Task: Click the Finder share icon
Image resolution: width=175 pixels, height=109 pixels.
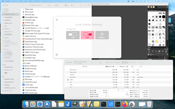Action: pyautogui.click(x=81, y=5)
